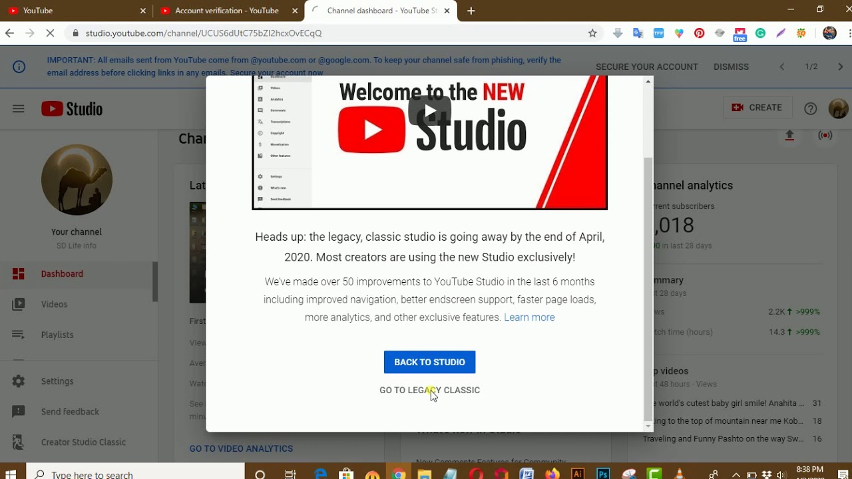
Task: Stop loading the page in Chrome
Action: tap(50, 33)
